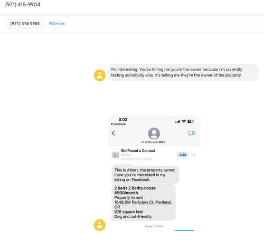Viewport: 264px width, 250px height.
Task: Tap the cellular signal bars icon
Action: pyautogui.click(x=178, y=121)
